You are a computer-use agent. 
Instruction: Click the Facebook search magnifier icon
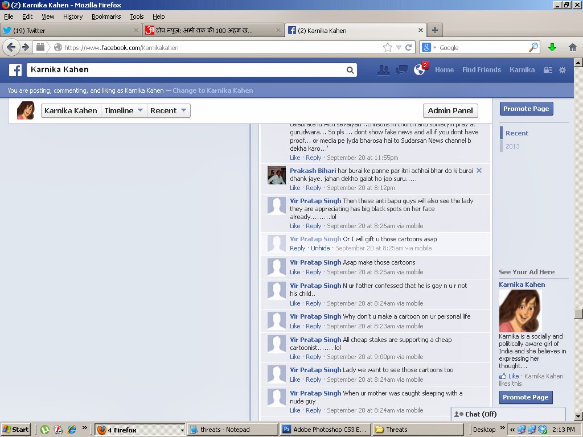pyautogui.click(x=350, y=70)
